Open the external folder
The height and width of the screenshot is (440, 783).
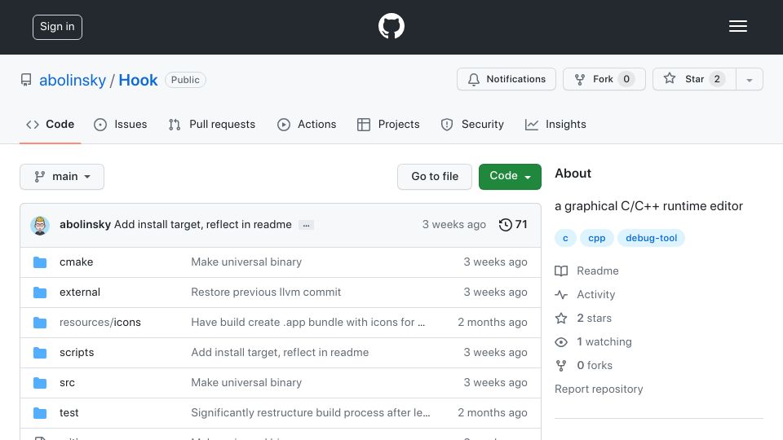[80, 293]
